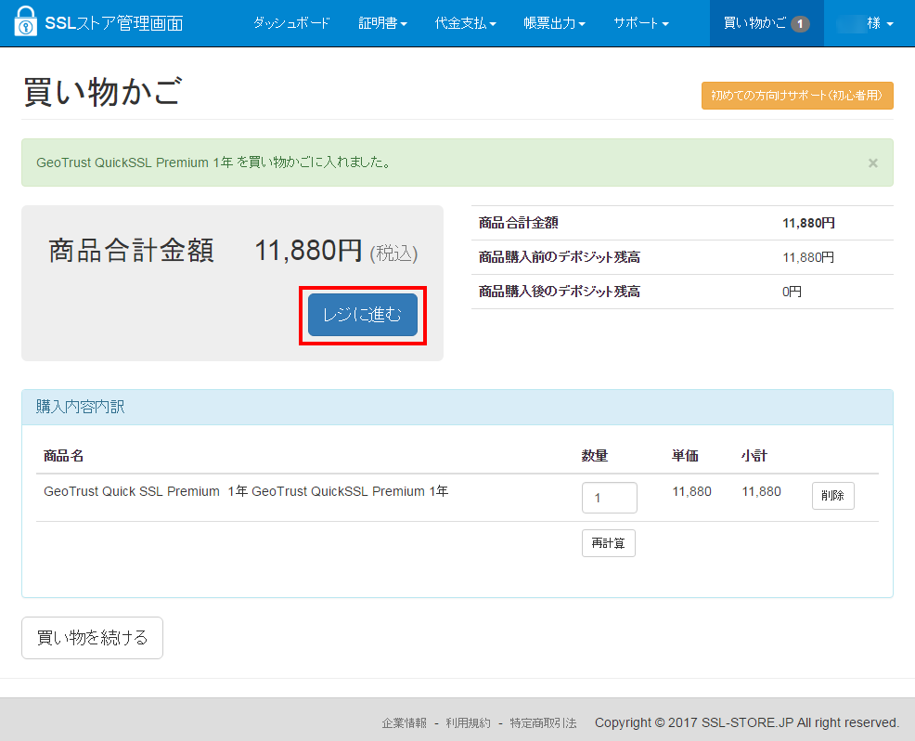Image resolution: width=915 pixels, height=741 pixels.
Task: Open the 特定商取引法 footer link
Action: 543,723
